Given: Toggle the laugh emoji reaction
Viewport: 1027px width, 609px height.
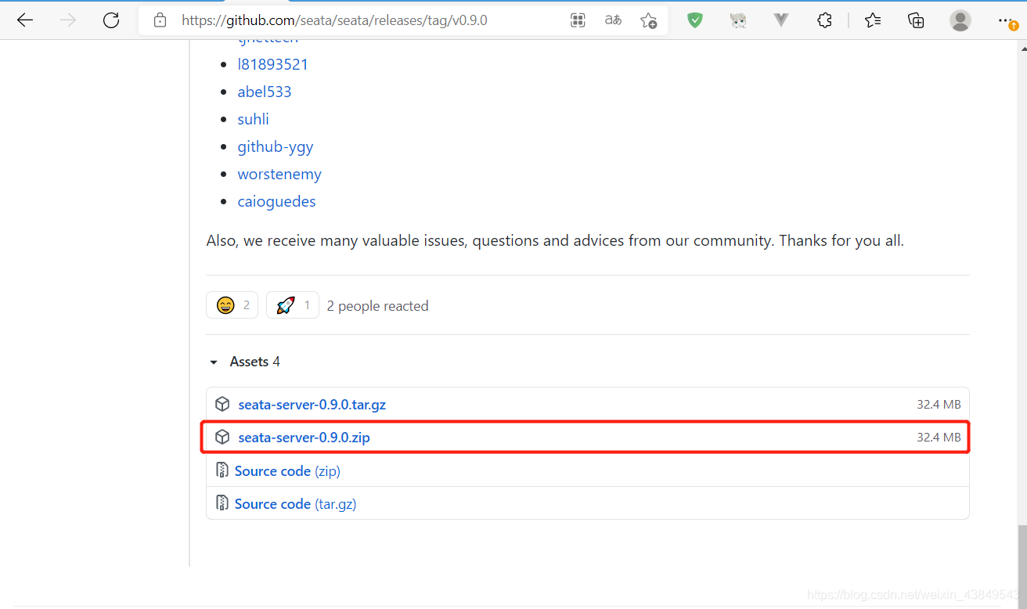Looking at the screenshot, I should click(232, 305).
